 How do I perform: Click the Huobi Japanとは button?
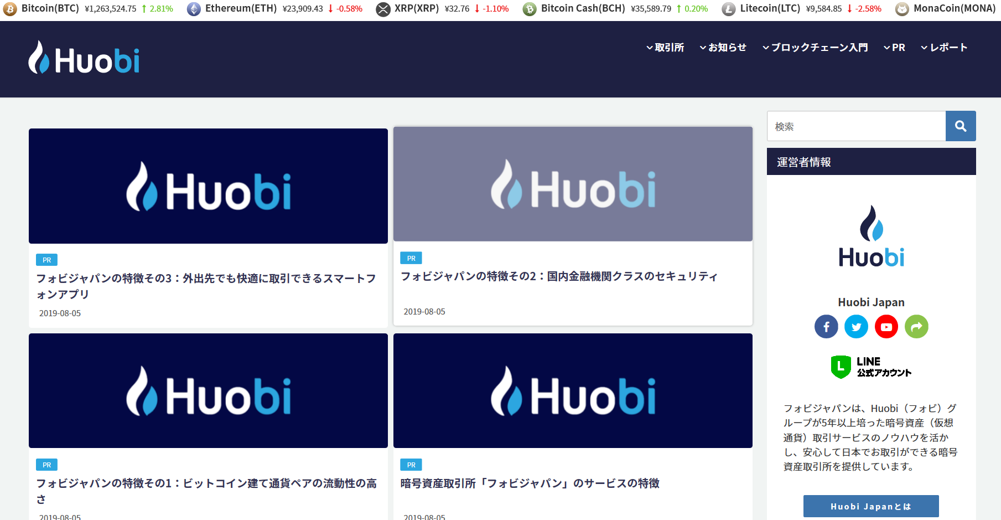point(871,506)
